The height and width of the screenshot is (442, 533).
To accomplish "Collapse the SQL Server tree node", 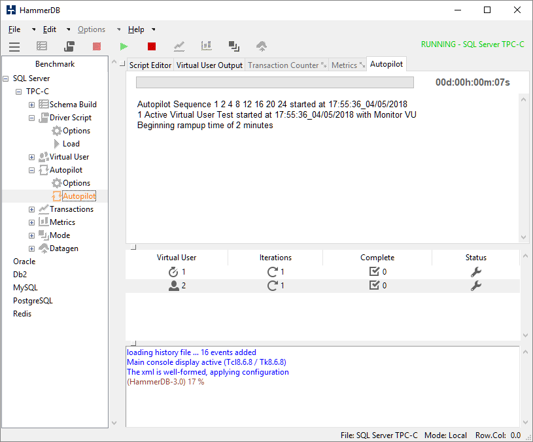I will click(5, 79).
